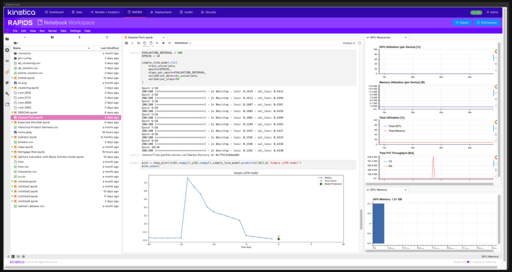Open the Airbnb.ipynb notebook file

click(x=27, y=78)
